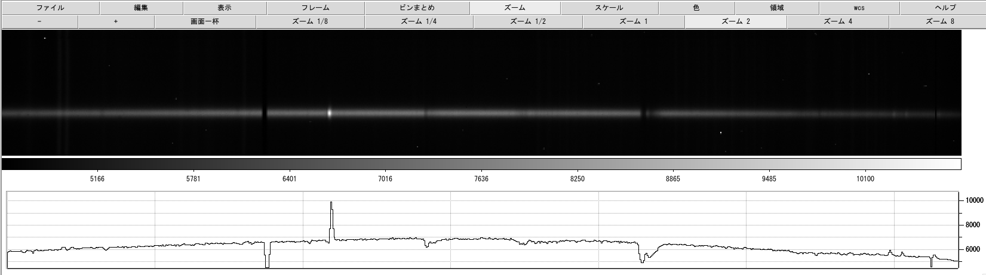Open the 編集 menu
Screen dimensions: 986x275
tap(141, 8)
